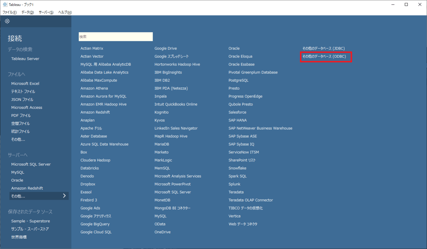This screenshot has height=249, width=427.
Task: Select その他のデータベース (JDBC) connector
Action: [323, 48]
